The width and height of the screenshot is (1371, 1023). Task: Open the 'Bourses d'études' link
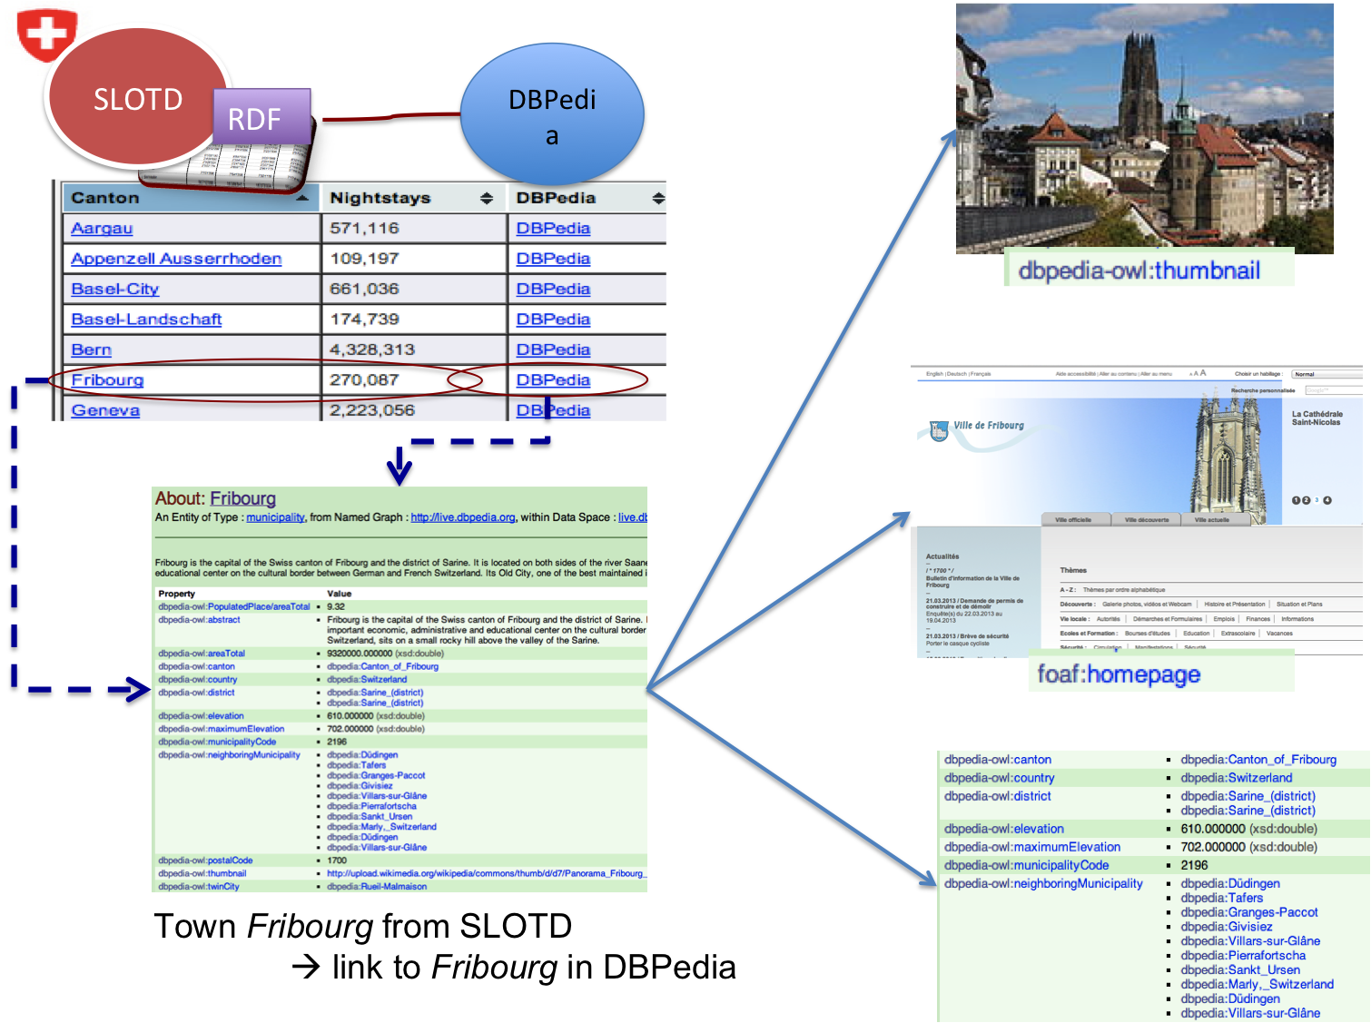point(1149,634)
